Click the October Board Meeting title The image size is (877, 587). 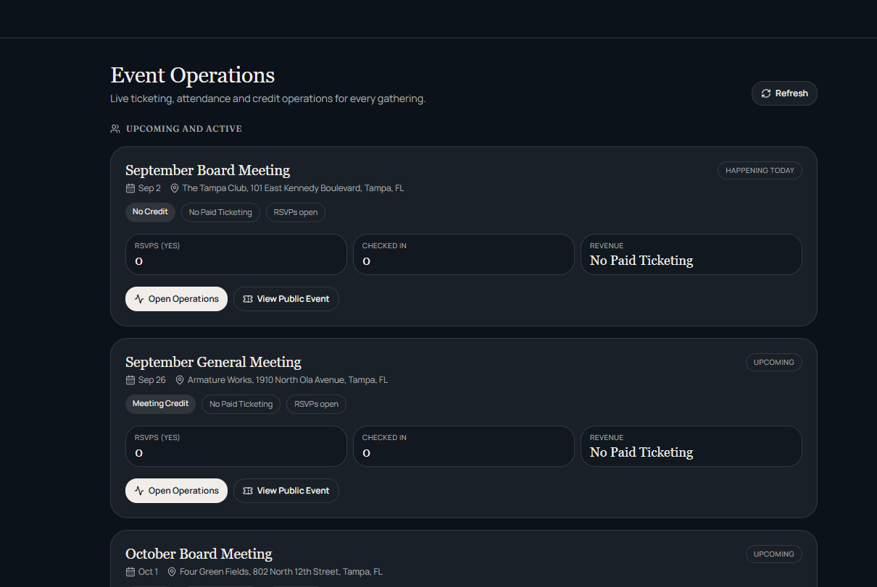tap(199, 554)
